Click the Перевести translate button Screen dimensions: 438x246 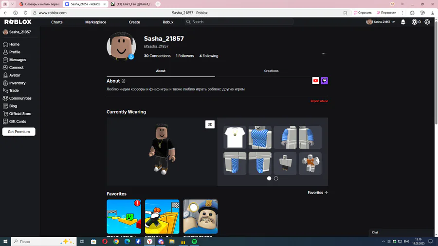[386, 13]
